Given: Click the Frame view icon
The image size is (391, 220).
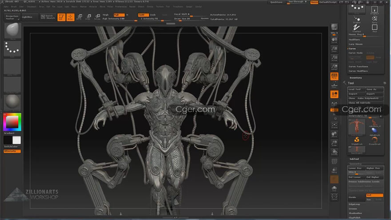Looking at the screenshot, I should pos(334,125).
